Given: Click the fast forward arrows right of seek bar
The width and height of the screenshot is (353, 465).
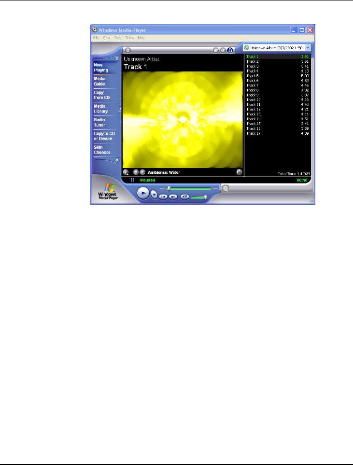Looking at the screenshot, I should coord(215,188).
